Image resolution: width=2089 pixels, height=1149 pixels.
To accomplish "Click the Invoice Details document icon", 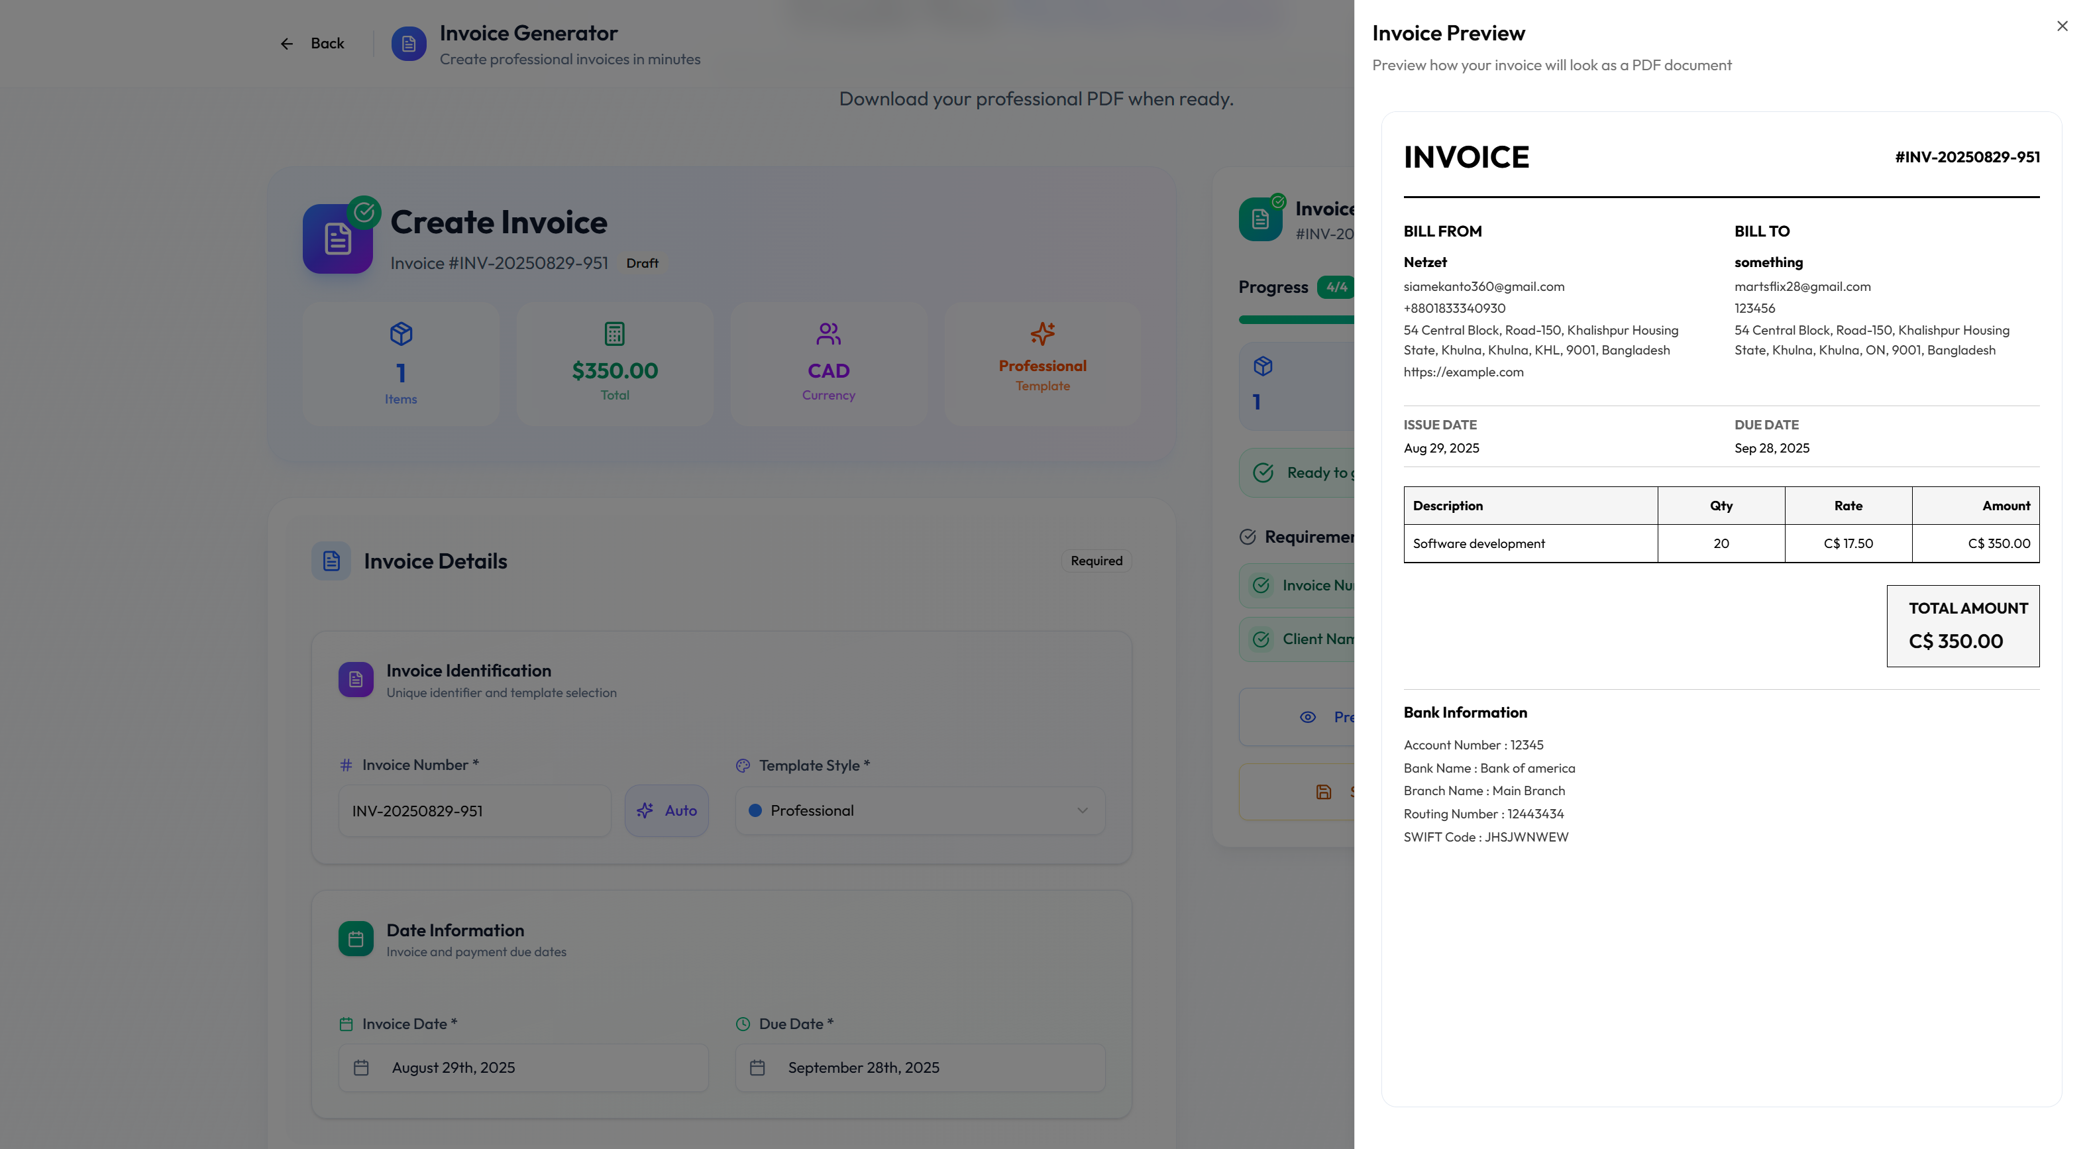I will (x=331, y=561).
